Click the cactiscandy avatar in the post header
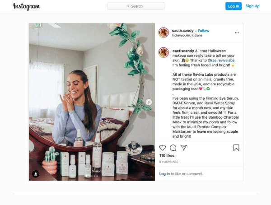Viewport: 271px width, 205px height. 164,33
